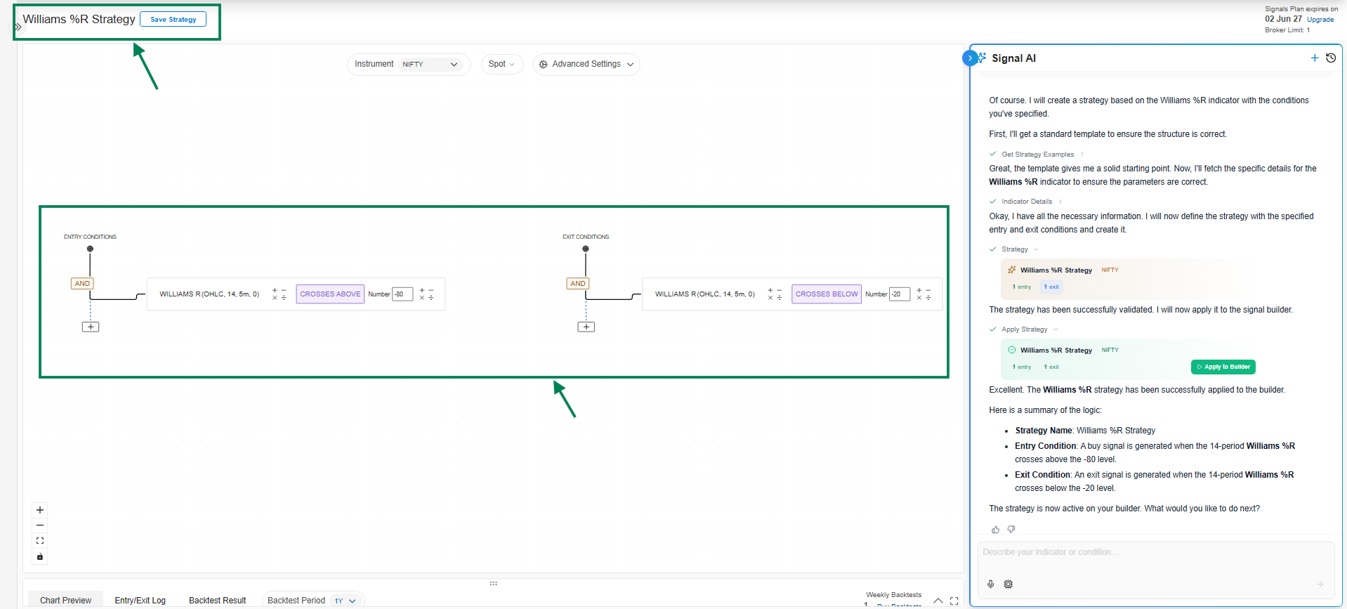Click the chip model selector icon
Screen dimensions: 1347x609
[1008, 584]
